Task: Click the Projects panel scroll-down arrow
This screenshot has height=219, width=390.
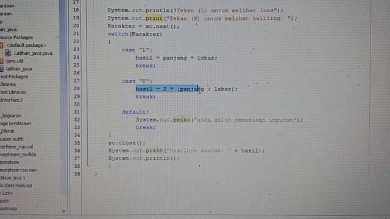Action: coord(63,211)
